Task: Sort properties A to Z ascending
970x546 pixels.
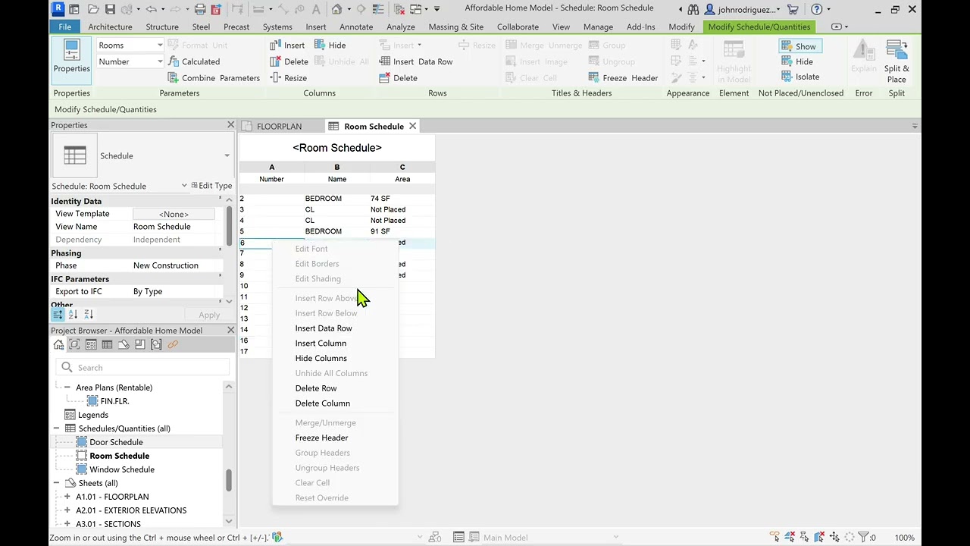Action: point(73,314)
